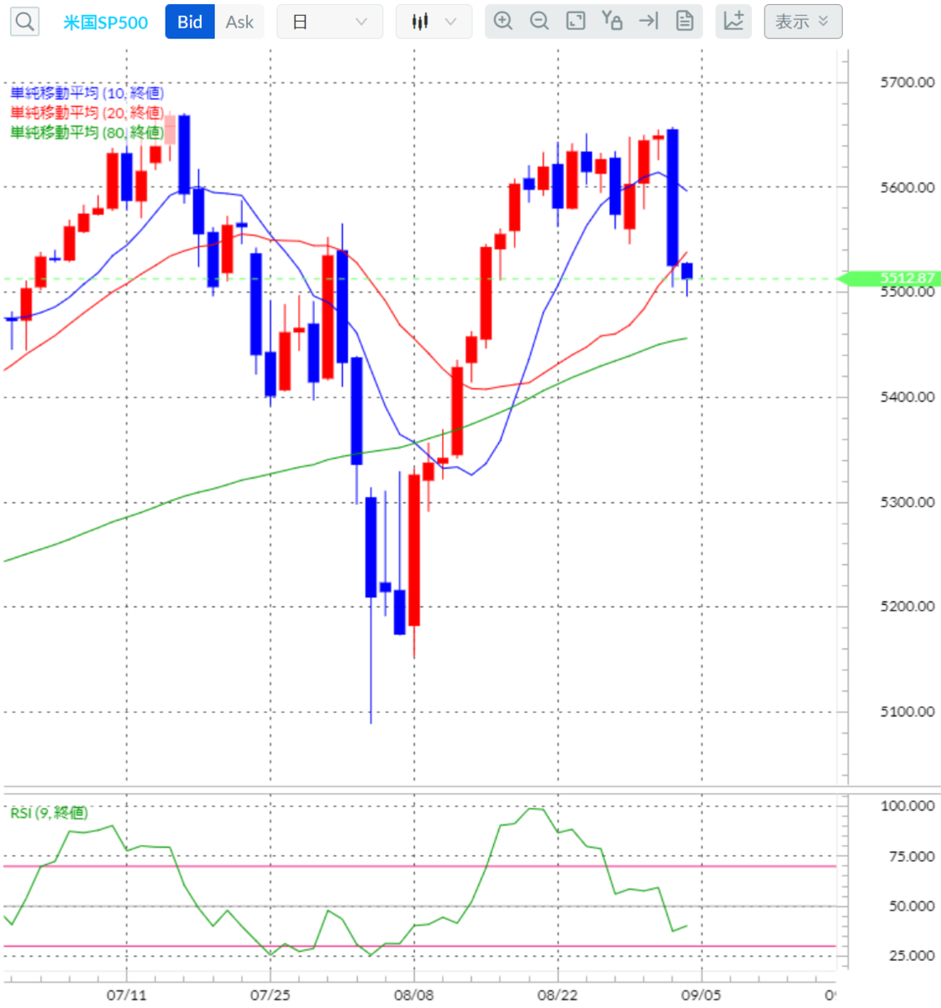Click the 07/25 date axis label
Image resolution: width=941 pixels, height=1008 pixels.
pos(271,995)
